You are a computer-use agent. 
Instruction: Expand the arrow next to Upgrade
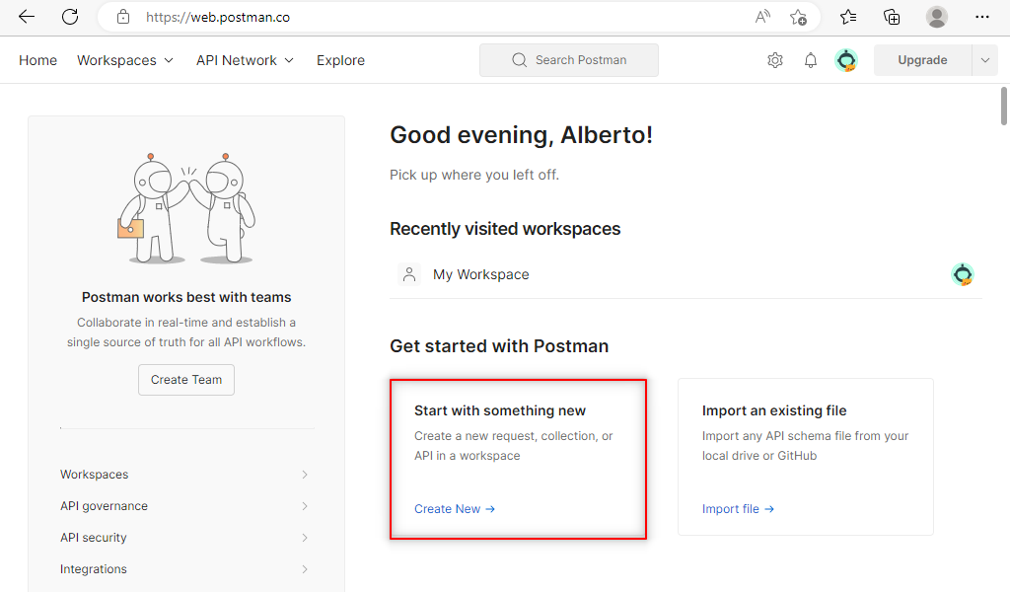[x=985, y=60]
